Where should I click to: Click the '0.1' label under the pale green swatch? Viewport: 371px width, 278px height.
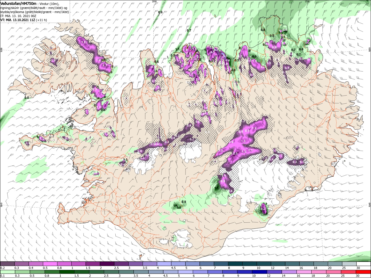[x=3, y=276]
